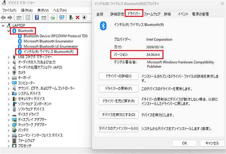Viewport: 226px width, 154px height.
Task: Select the キーボード keyboard icon in the tree
Action: [14, 78]
